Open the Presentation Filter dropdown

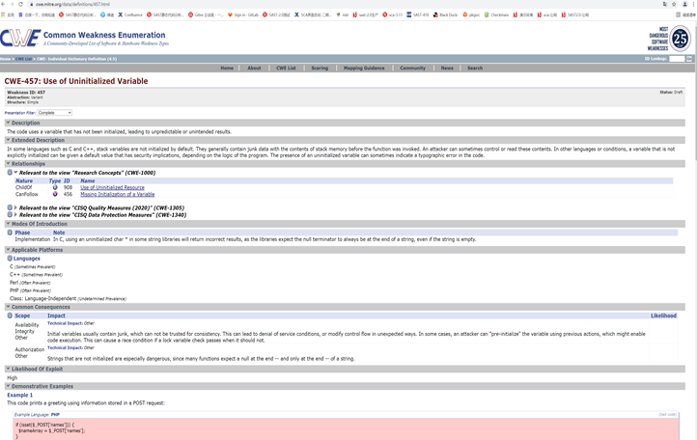click(54, 113)
